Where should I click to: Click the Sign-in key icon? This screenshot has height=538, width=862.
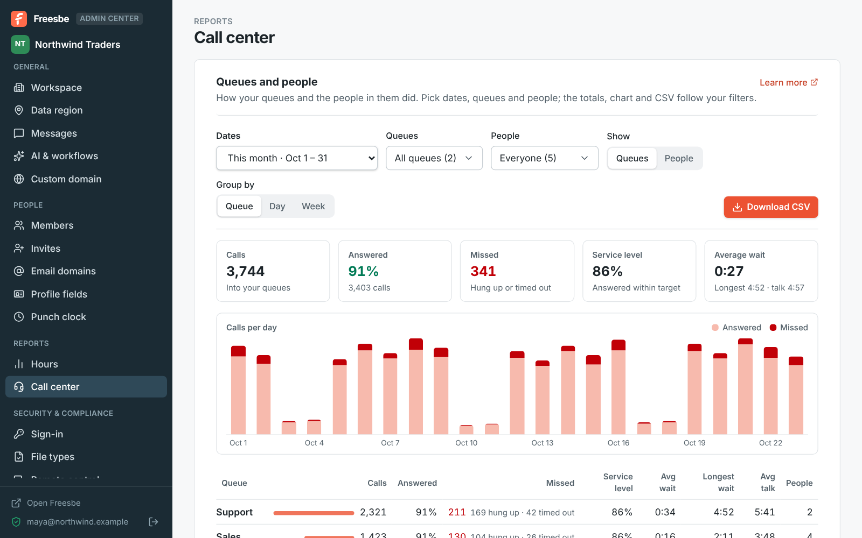point(19,434)
